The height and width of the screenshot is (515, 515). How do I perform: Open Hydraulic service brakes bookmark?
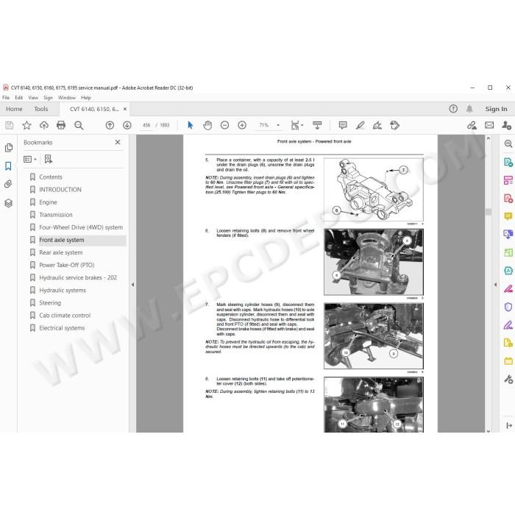pos(78,277)
